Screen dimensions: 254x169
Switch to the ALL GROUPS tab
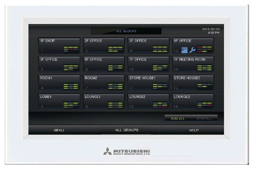click(127, 130)
